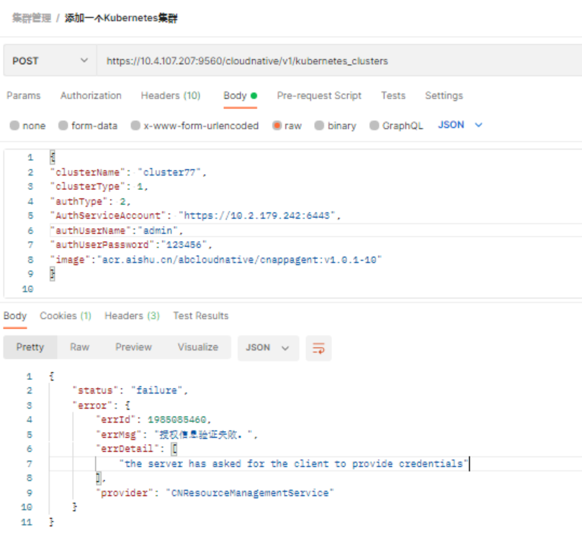This screenshot has width=582, height=557.
Task: Select the form-data radio option
Action: click(63, 126)
